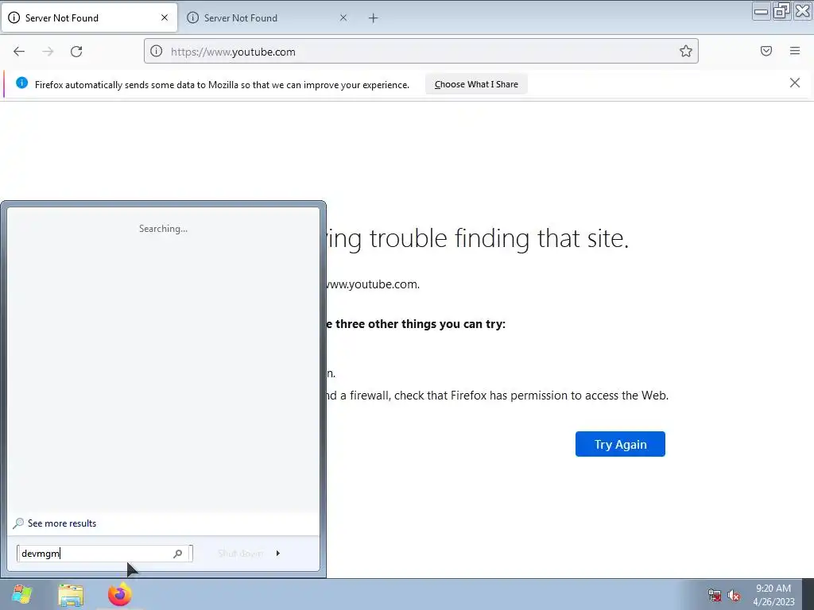Restore down the Firefox window
Image resolution: width=814 pixels, height=610 pixels.
(781, 10)
